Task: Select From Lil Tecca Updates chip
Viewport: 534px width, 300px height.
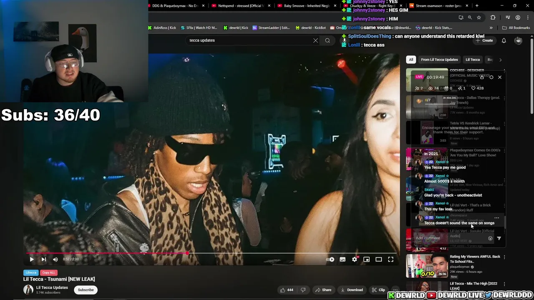Action: coord(439,60)
